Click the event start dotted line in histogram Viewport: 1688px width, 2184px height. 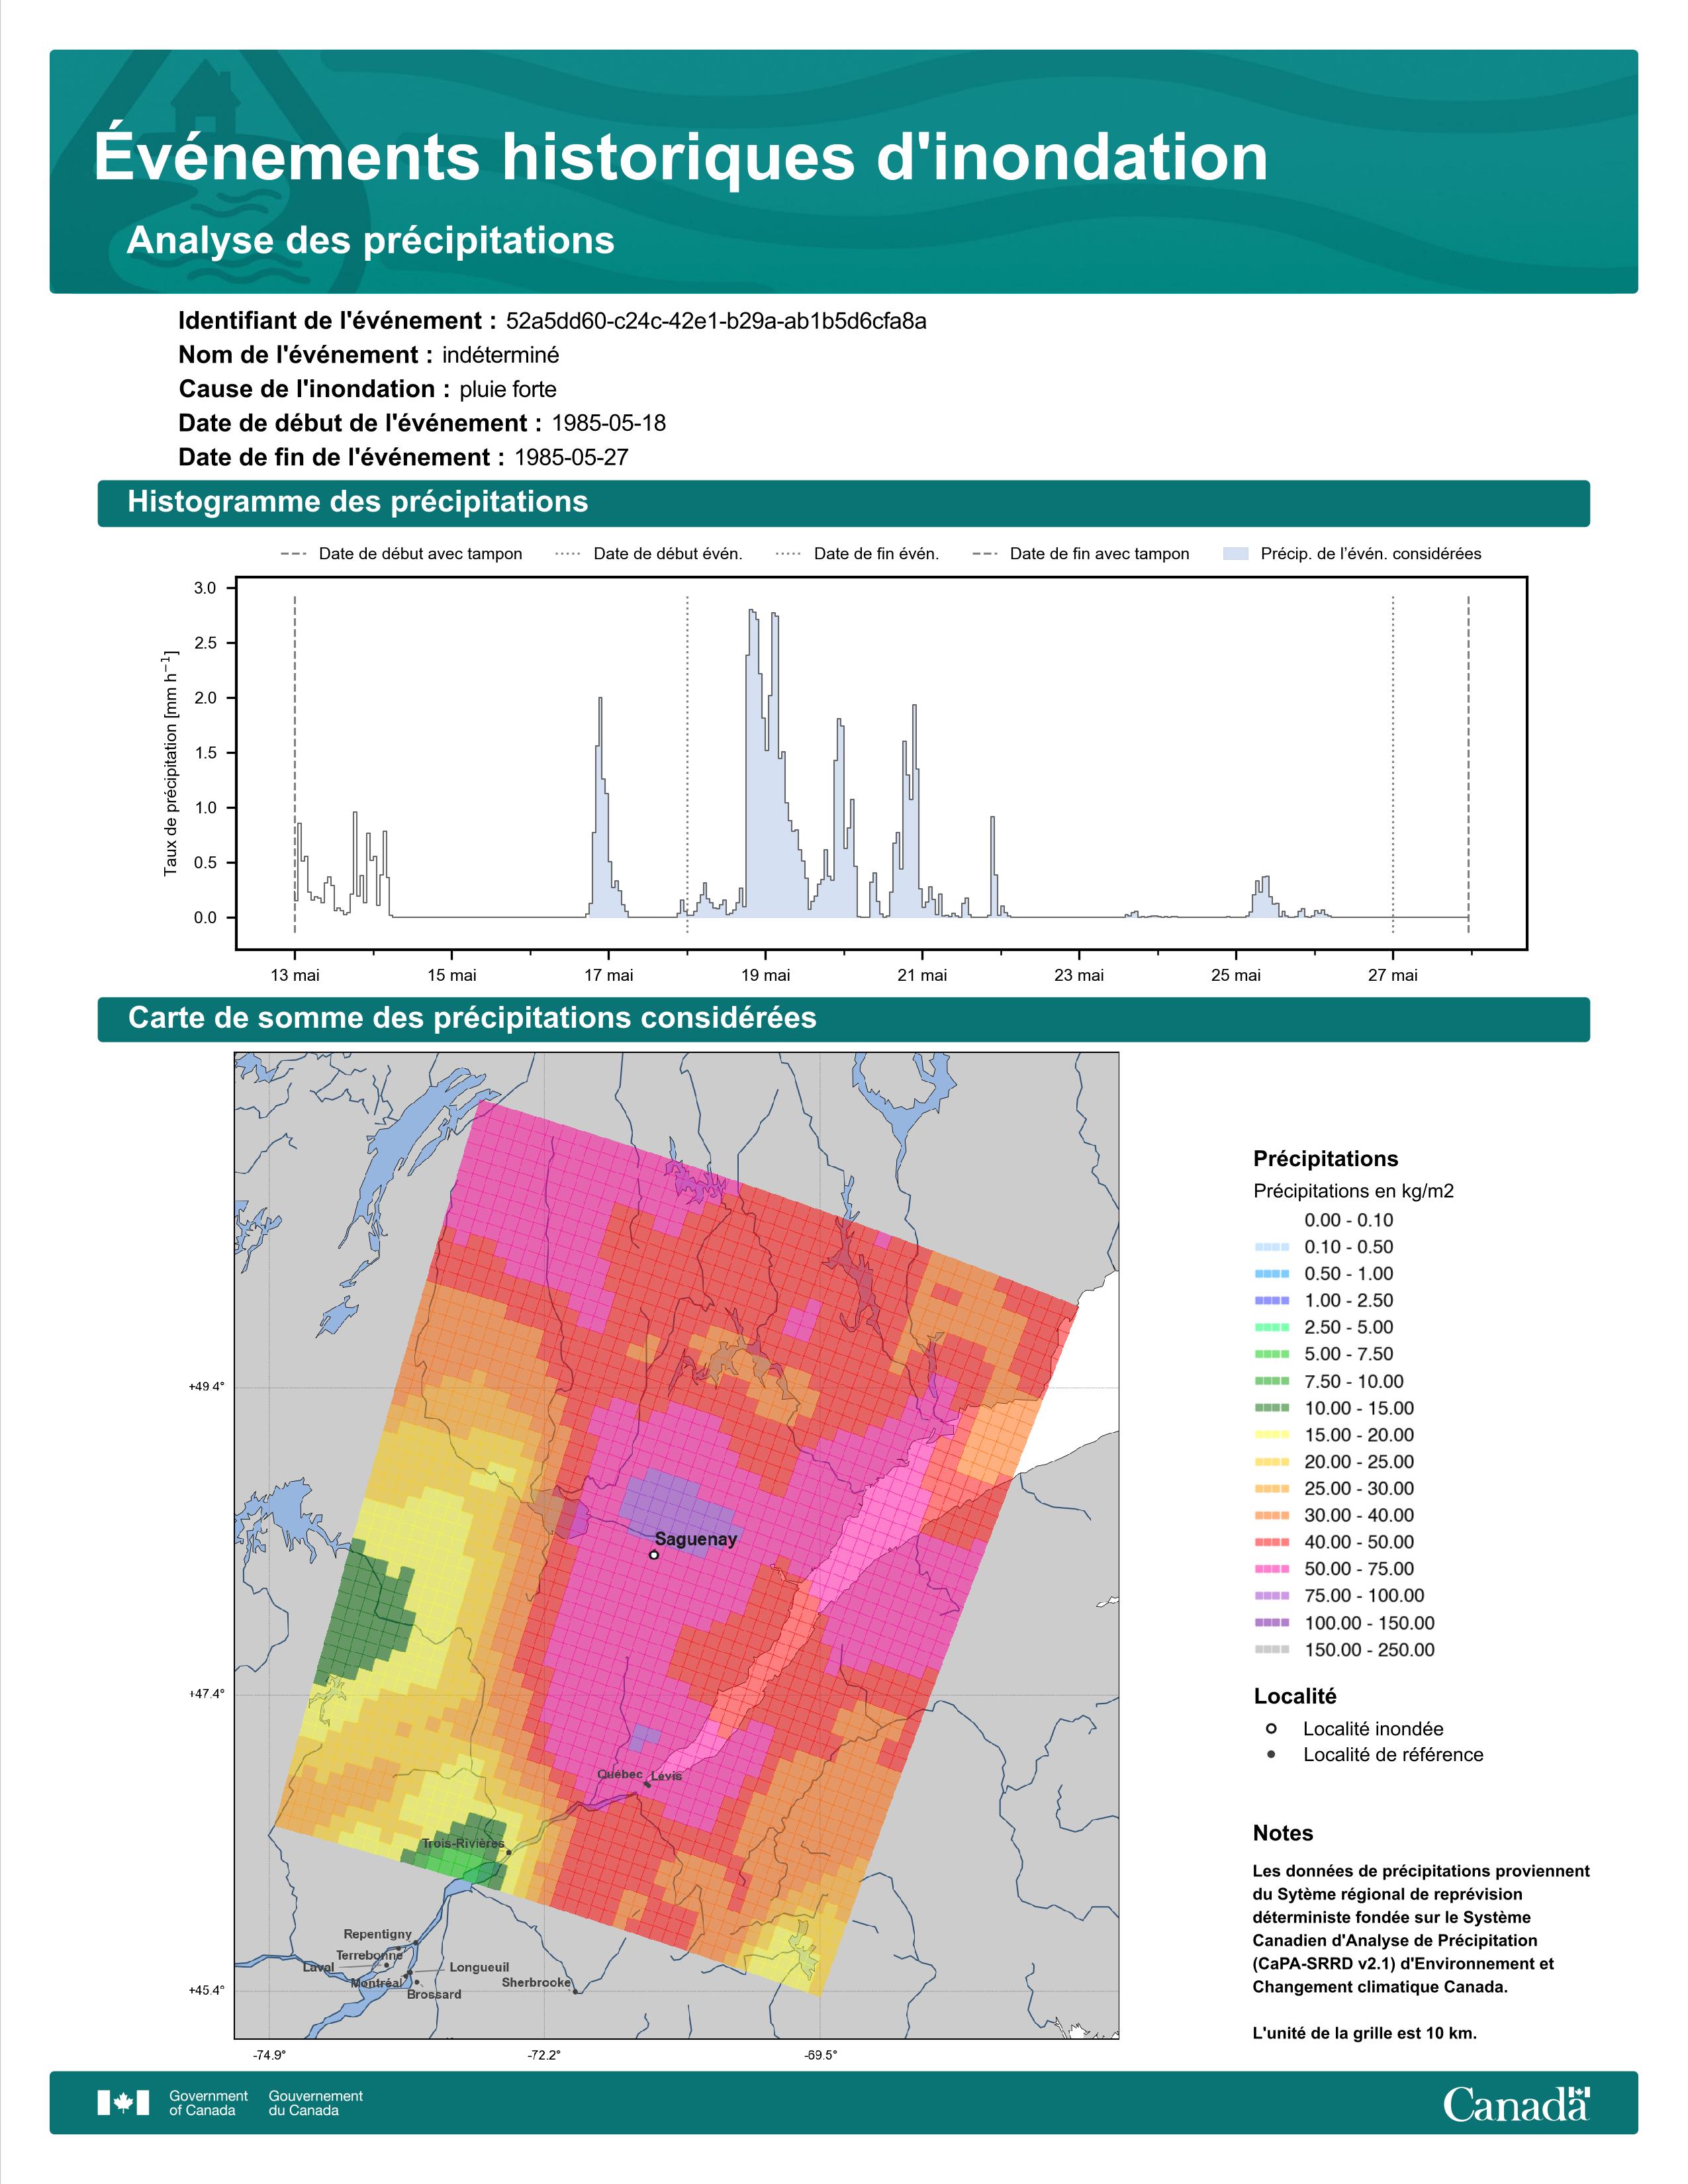(x=687, y=765)
